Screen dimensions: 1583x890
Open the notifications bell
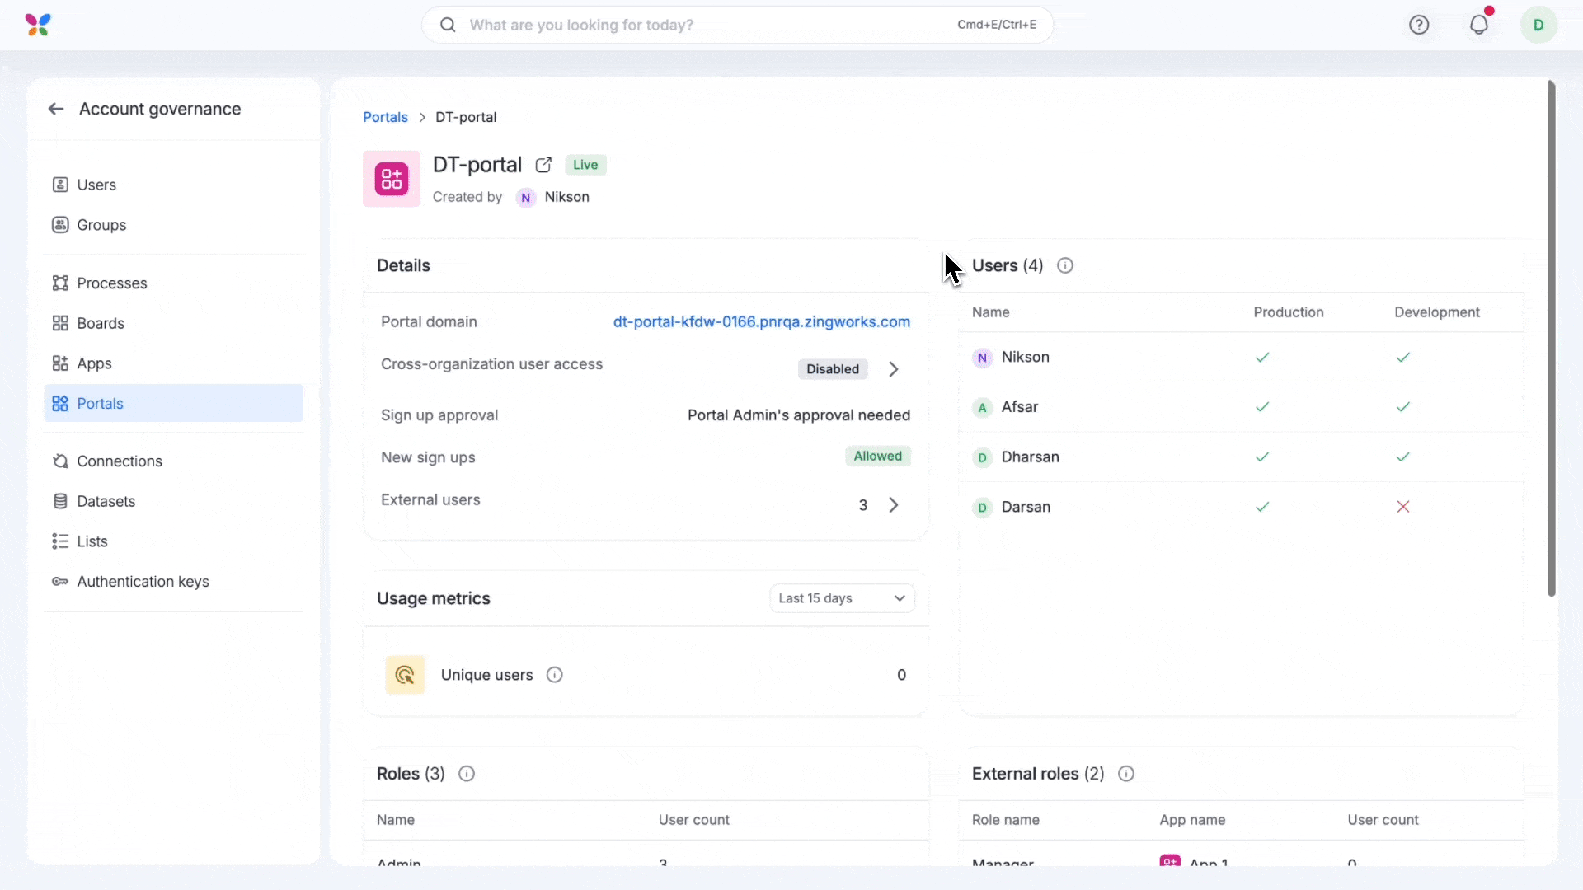(1478, 25)
